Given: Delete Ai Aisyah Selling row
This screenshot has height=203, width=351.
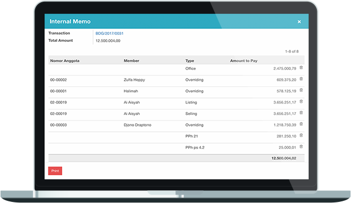Looking at the screenshot, I should 301,113.
